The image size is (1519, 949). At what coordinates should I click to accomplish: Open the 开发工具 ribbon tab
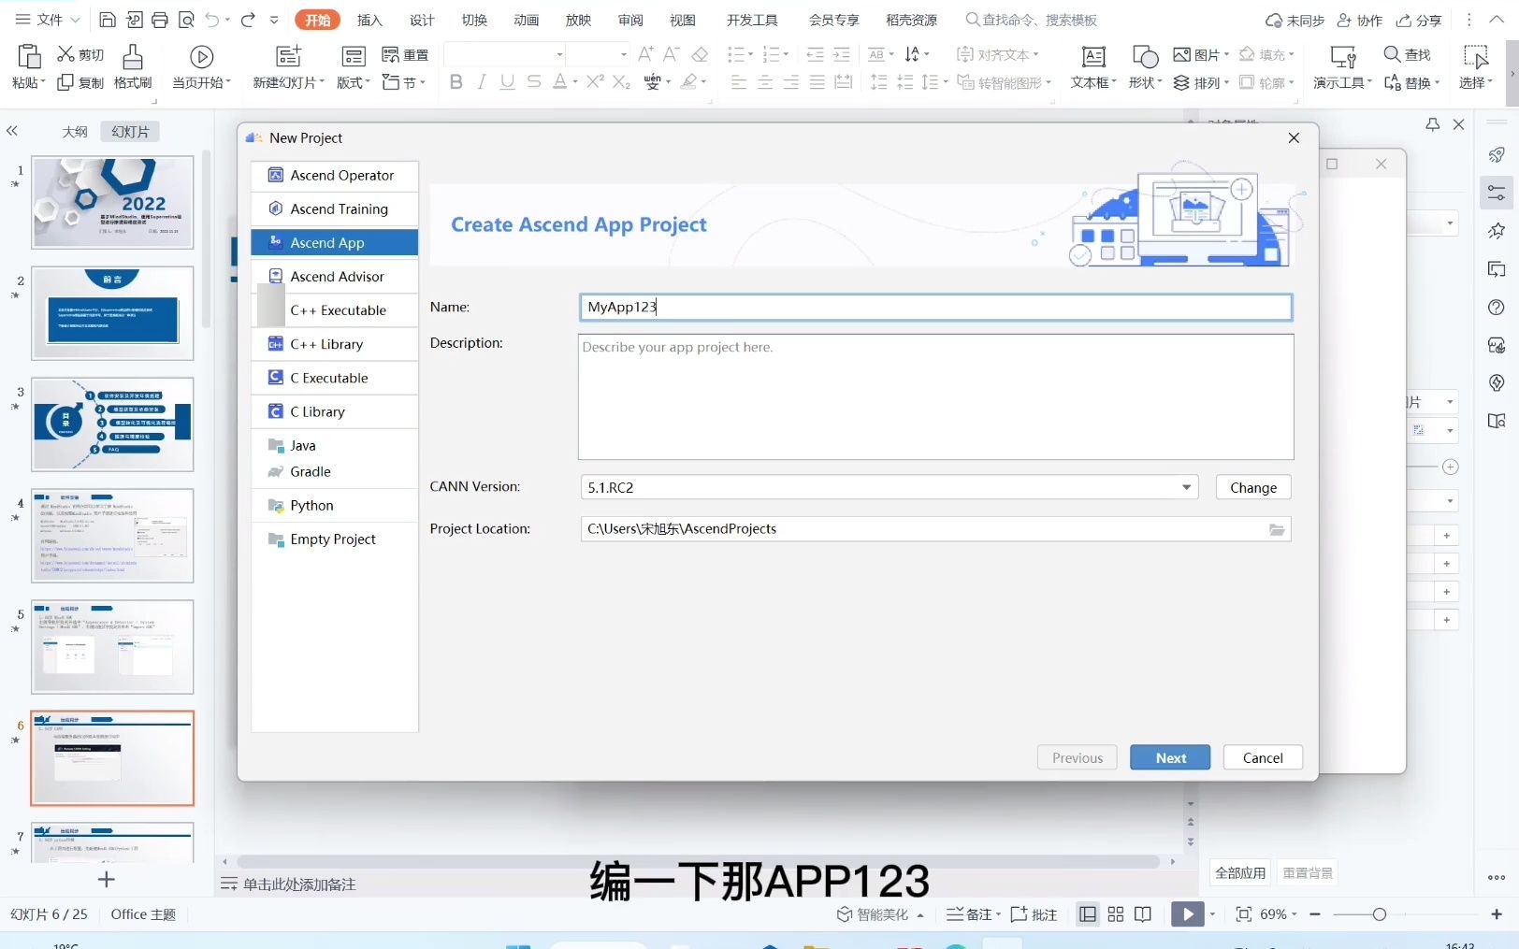(x=752, y=20)
